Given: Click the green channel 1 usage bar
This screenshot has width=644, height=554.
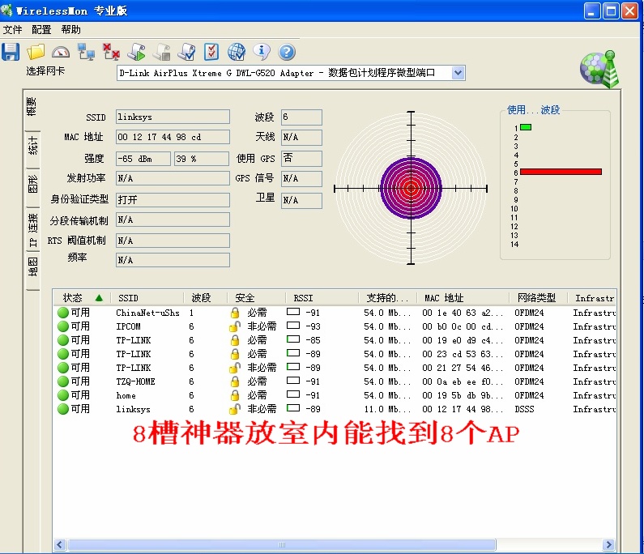Looking at the screenshot, I should (x=526, y=127).
